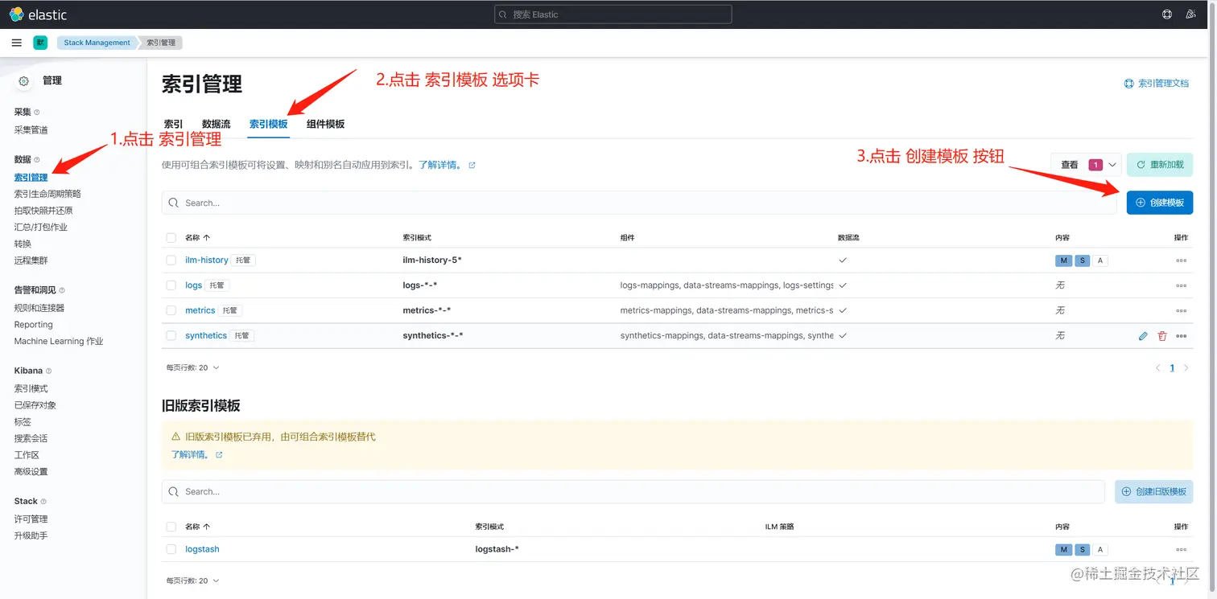This screenshot has width=1217, height=599.
Task: Click the 数据 info icon in sidebar
Action: coord(37,160)
